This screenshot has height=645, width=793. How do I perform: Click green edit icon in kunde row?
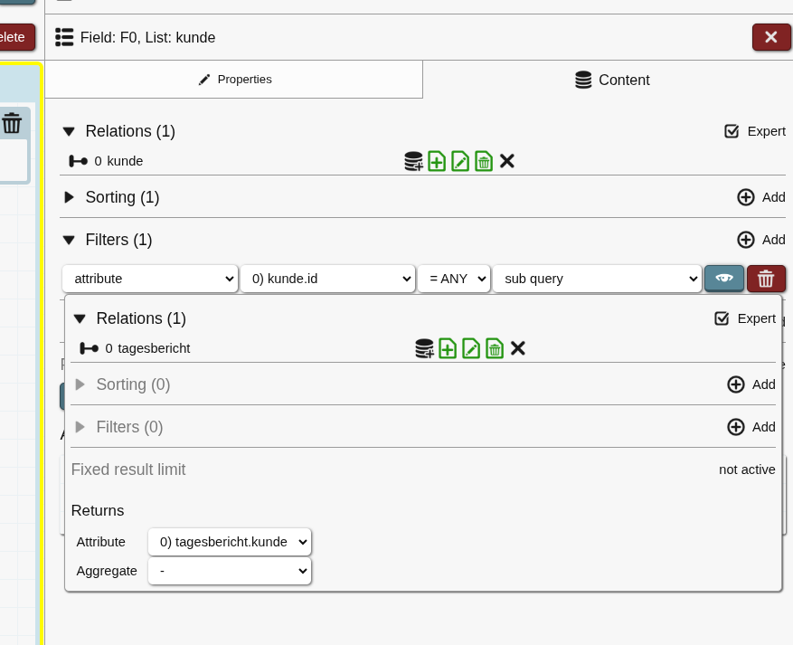tap(460, 161)
